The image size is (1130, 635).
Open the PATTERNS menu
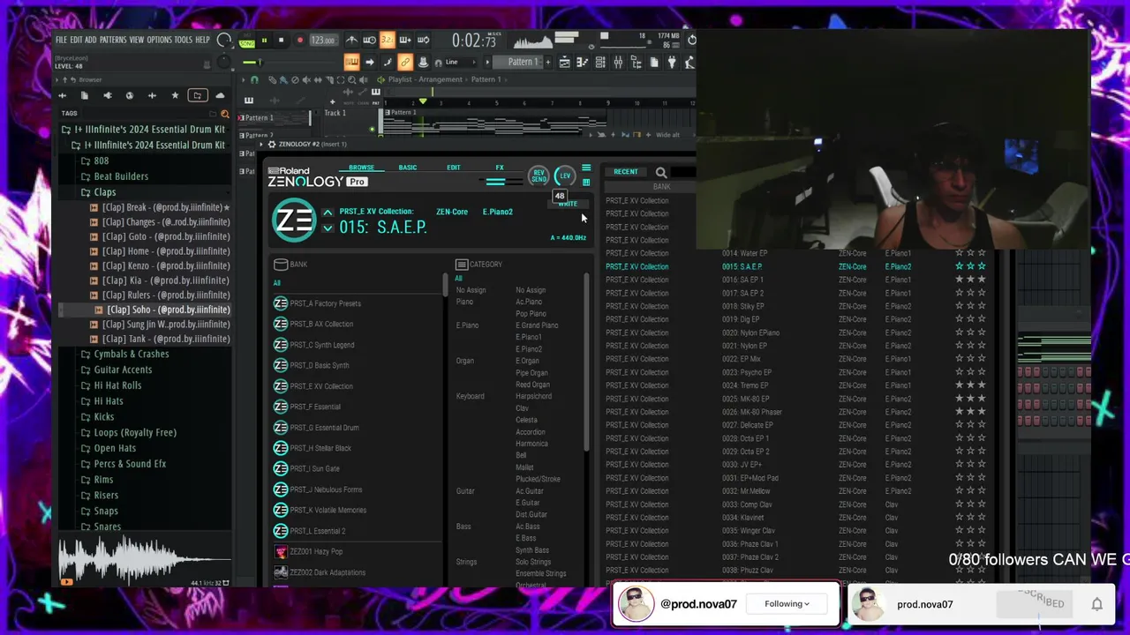[113, 40]
